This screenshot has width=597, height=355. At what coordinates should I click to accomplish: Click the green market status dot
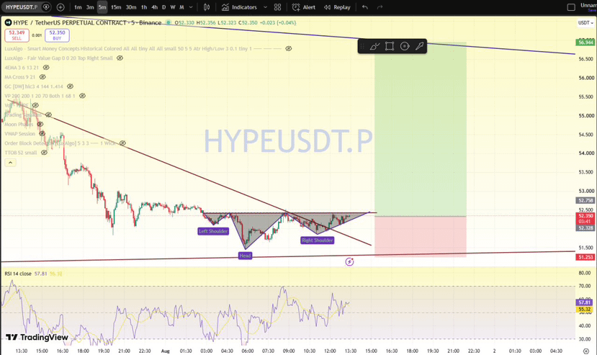[x=169, y=23]
